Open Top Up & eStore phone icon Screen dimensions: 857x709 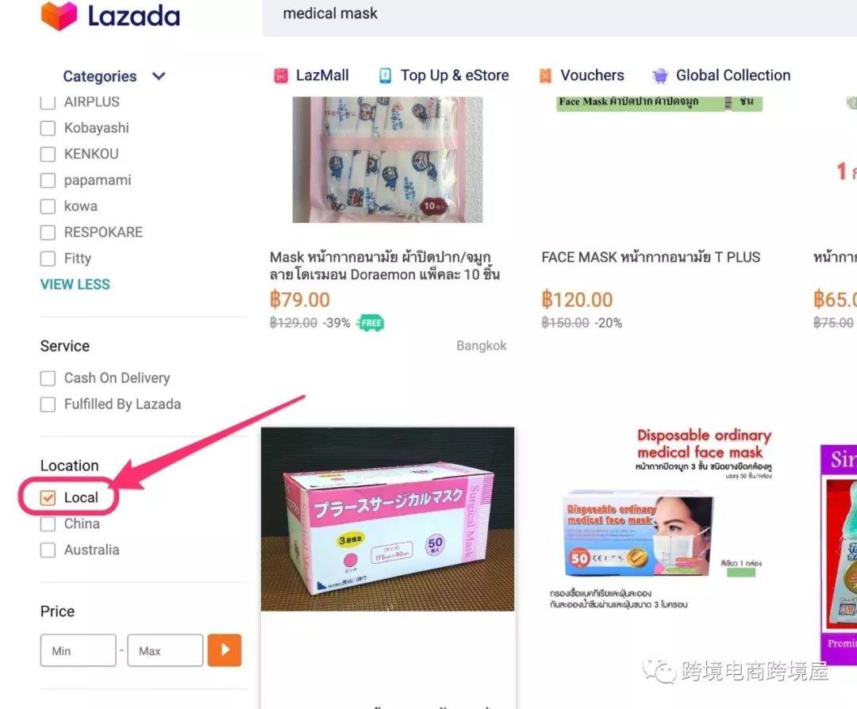[x=386, y=76]
